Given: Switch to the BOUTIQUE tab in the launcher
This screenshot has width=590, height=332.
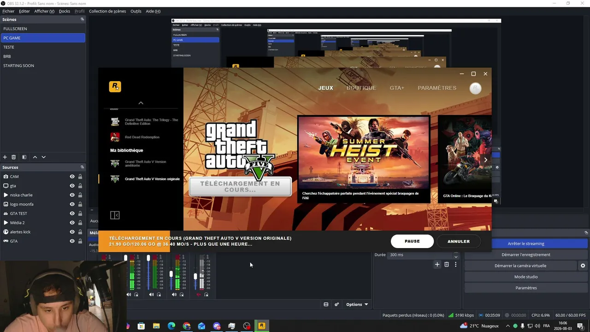Looking at the screenshot, I should point(361,88).
